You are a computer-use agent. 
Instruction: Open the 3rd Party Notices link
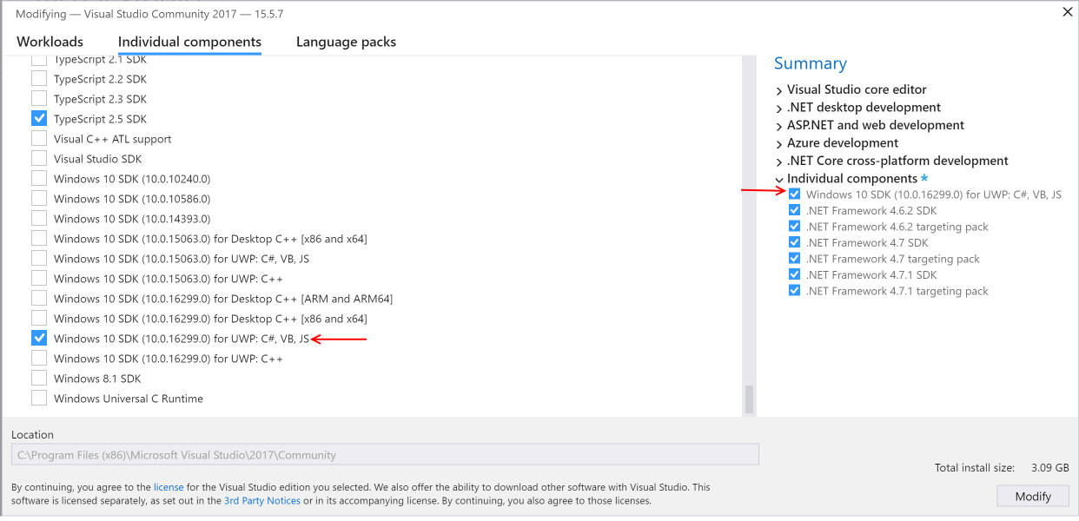[261, 501]
